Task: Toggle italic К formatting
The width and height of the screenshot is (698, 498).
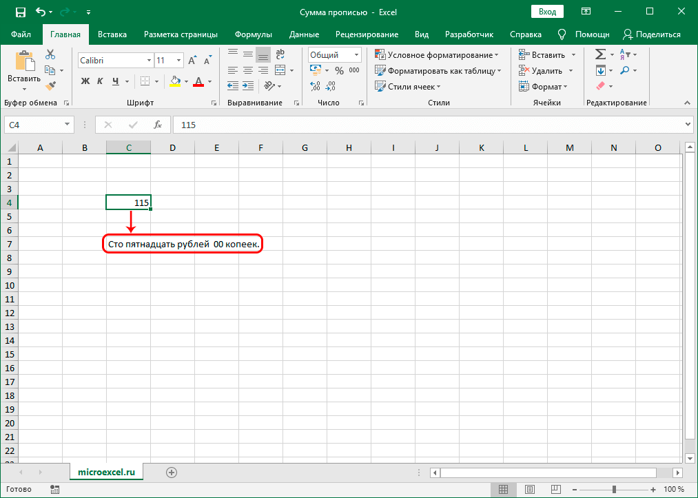Action: point(100,81)
